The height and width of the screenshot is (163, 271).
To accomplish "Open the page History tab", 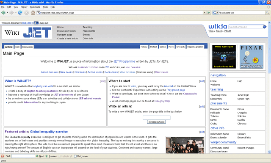I will [144, 47].
